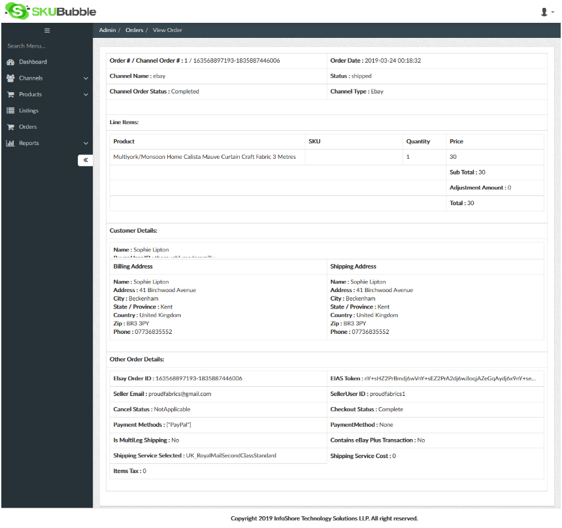562x528 pixels.
Task: Collapse sidebar with double-arrow button
Action: [x=86, y=160]
